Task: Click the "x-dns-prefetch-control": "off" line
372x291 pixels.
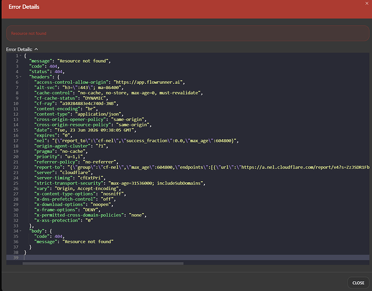Action: click(x=75, y=199)
